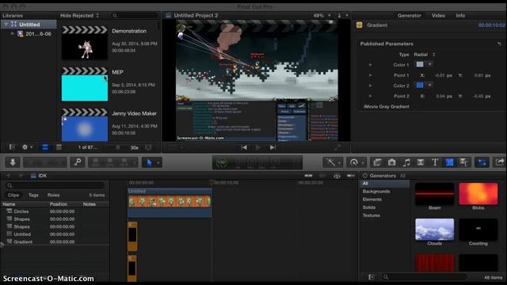Open the Retime speed menu
Viewport: 507px width, 285px height.
tap(356, 162)
